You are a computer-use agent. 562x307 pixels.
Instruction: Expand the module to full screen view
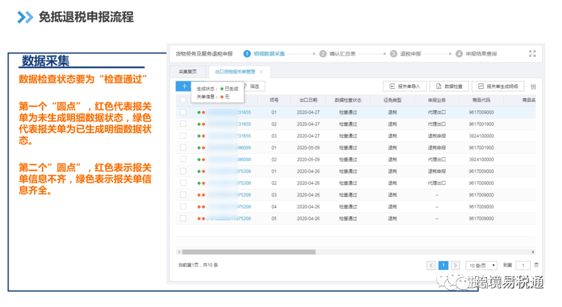click(x=532, y=53)
